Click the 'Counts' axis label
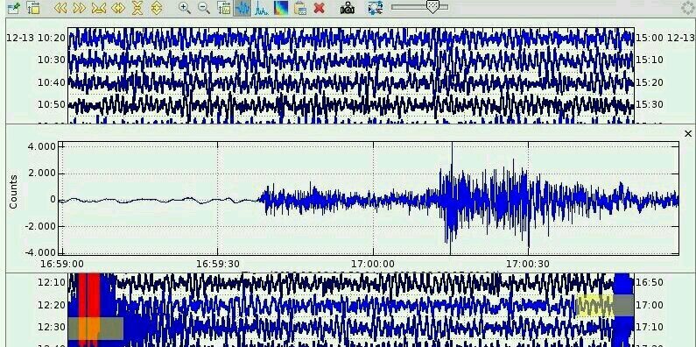The image size is (696, 347). 14,192
